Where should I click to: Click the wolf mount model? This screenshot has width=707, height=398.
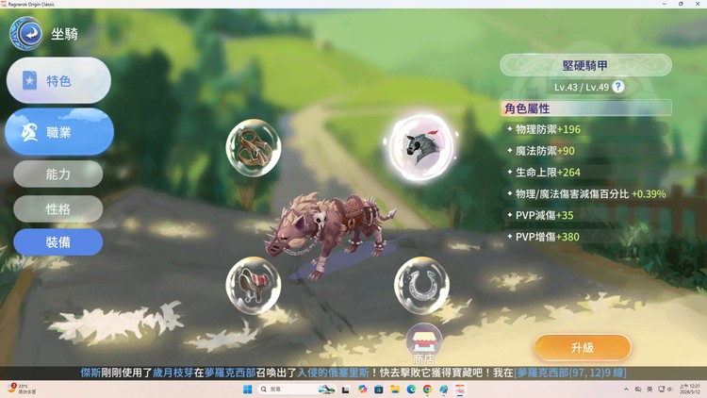point(331,235)
